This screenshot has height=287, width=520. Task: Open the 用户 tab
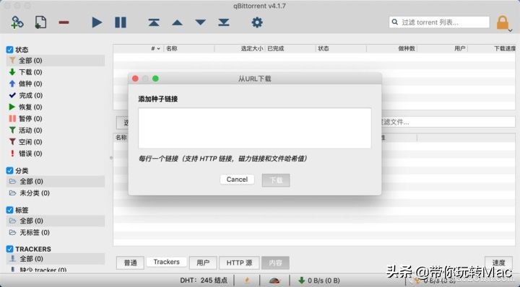(203, 262)
